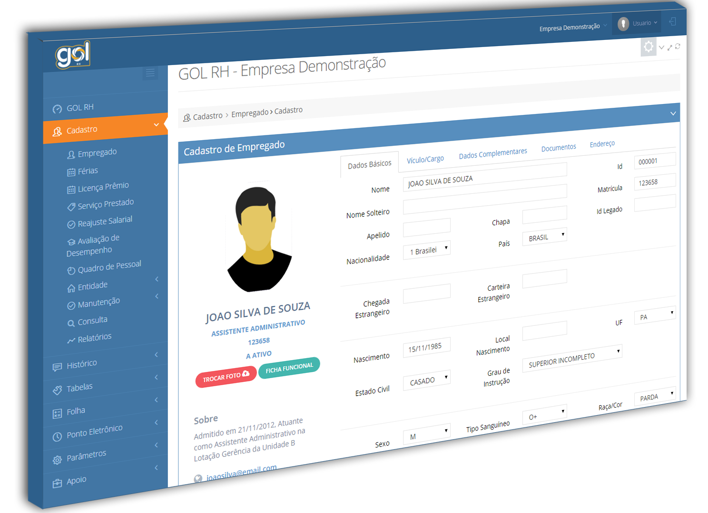Open the settings gear icon
Image resolution: width=708 pixels, height=513 pixels.
pos(649,47)
